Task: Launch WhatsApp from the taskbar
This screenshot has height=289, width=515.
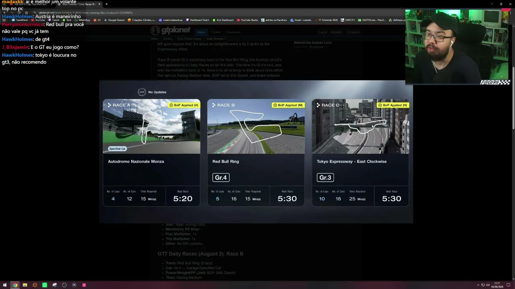Action: tap(45, 285)
